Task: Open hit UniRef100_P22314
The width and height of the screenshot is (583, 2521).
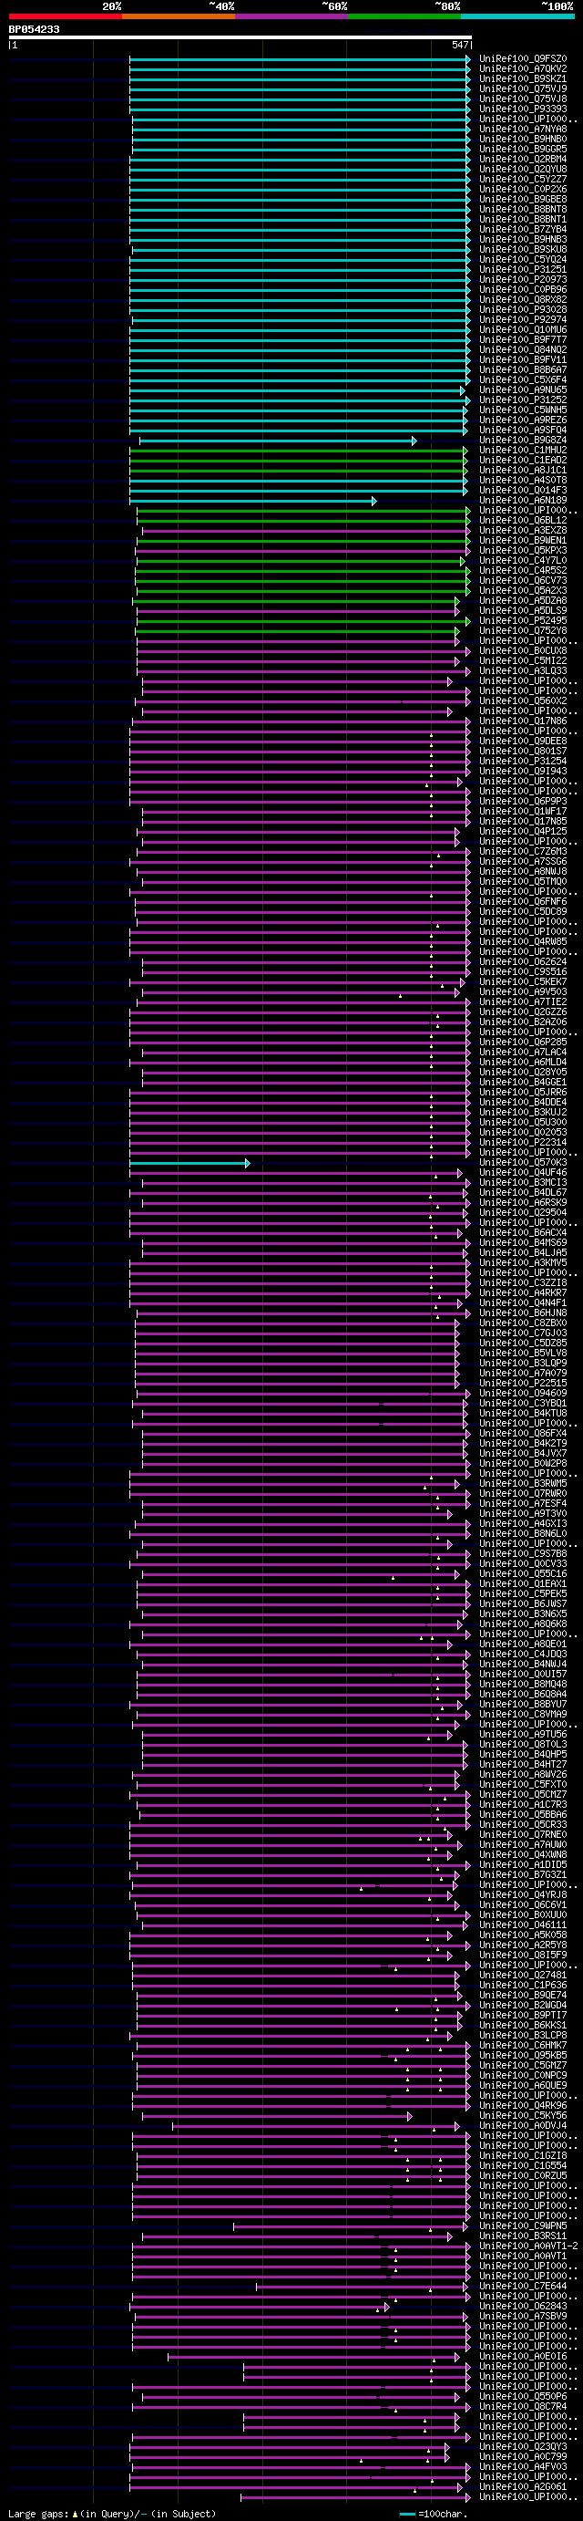Action: click(x=522, y=1142)
